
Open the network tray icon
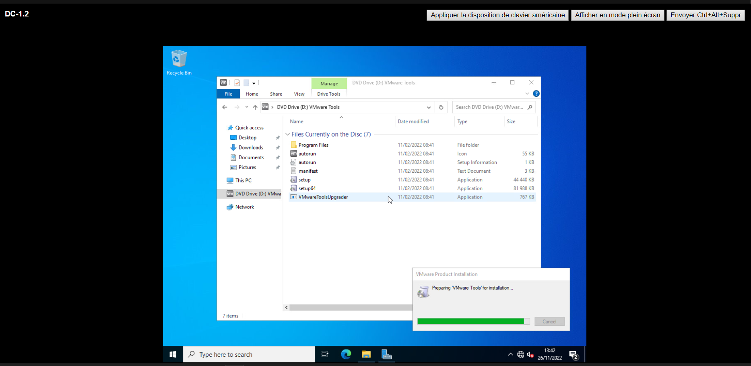[520, 354]
